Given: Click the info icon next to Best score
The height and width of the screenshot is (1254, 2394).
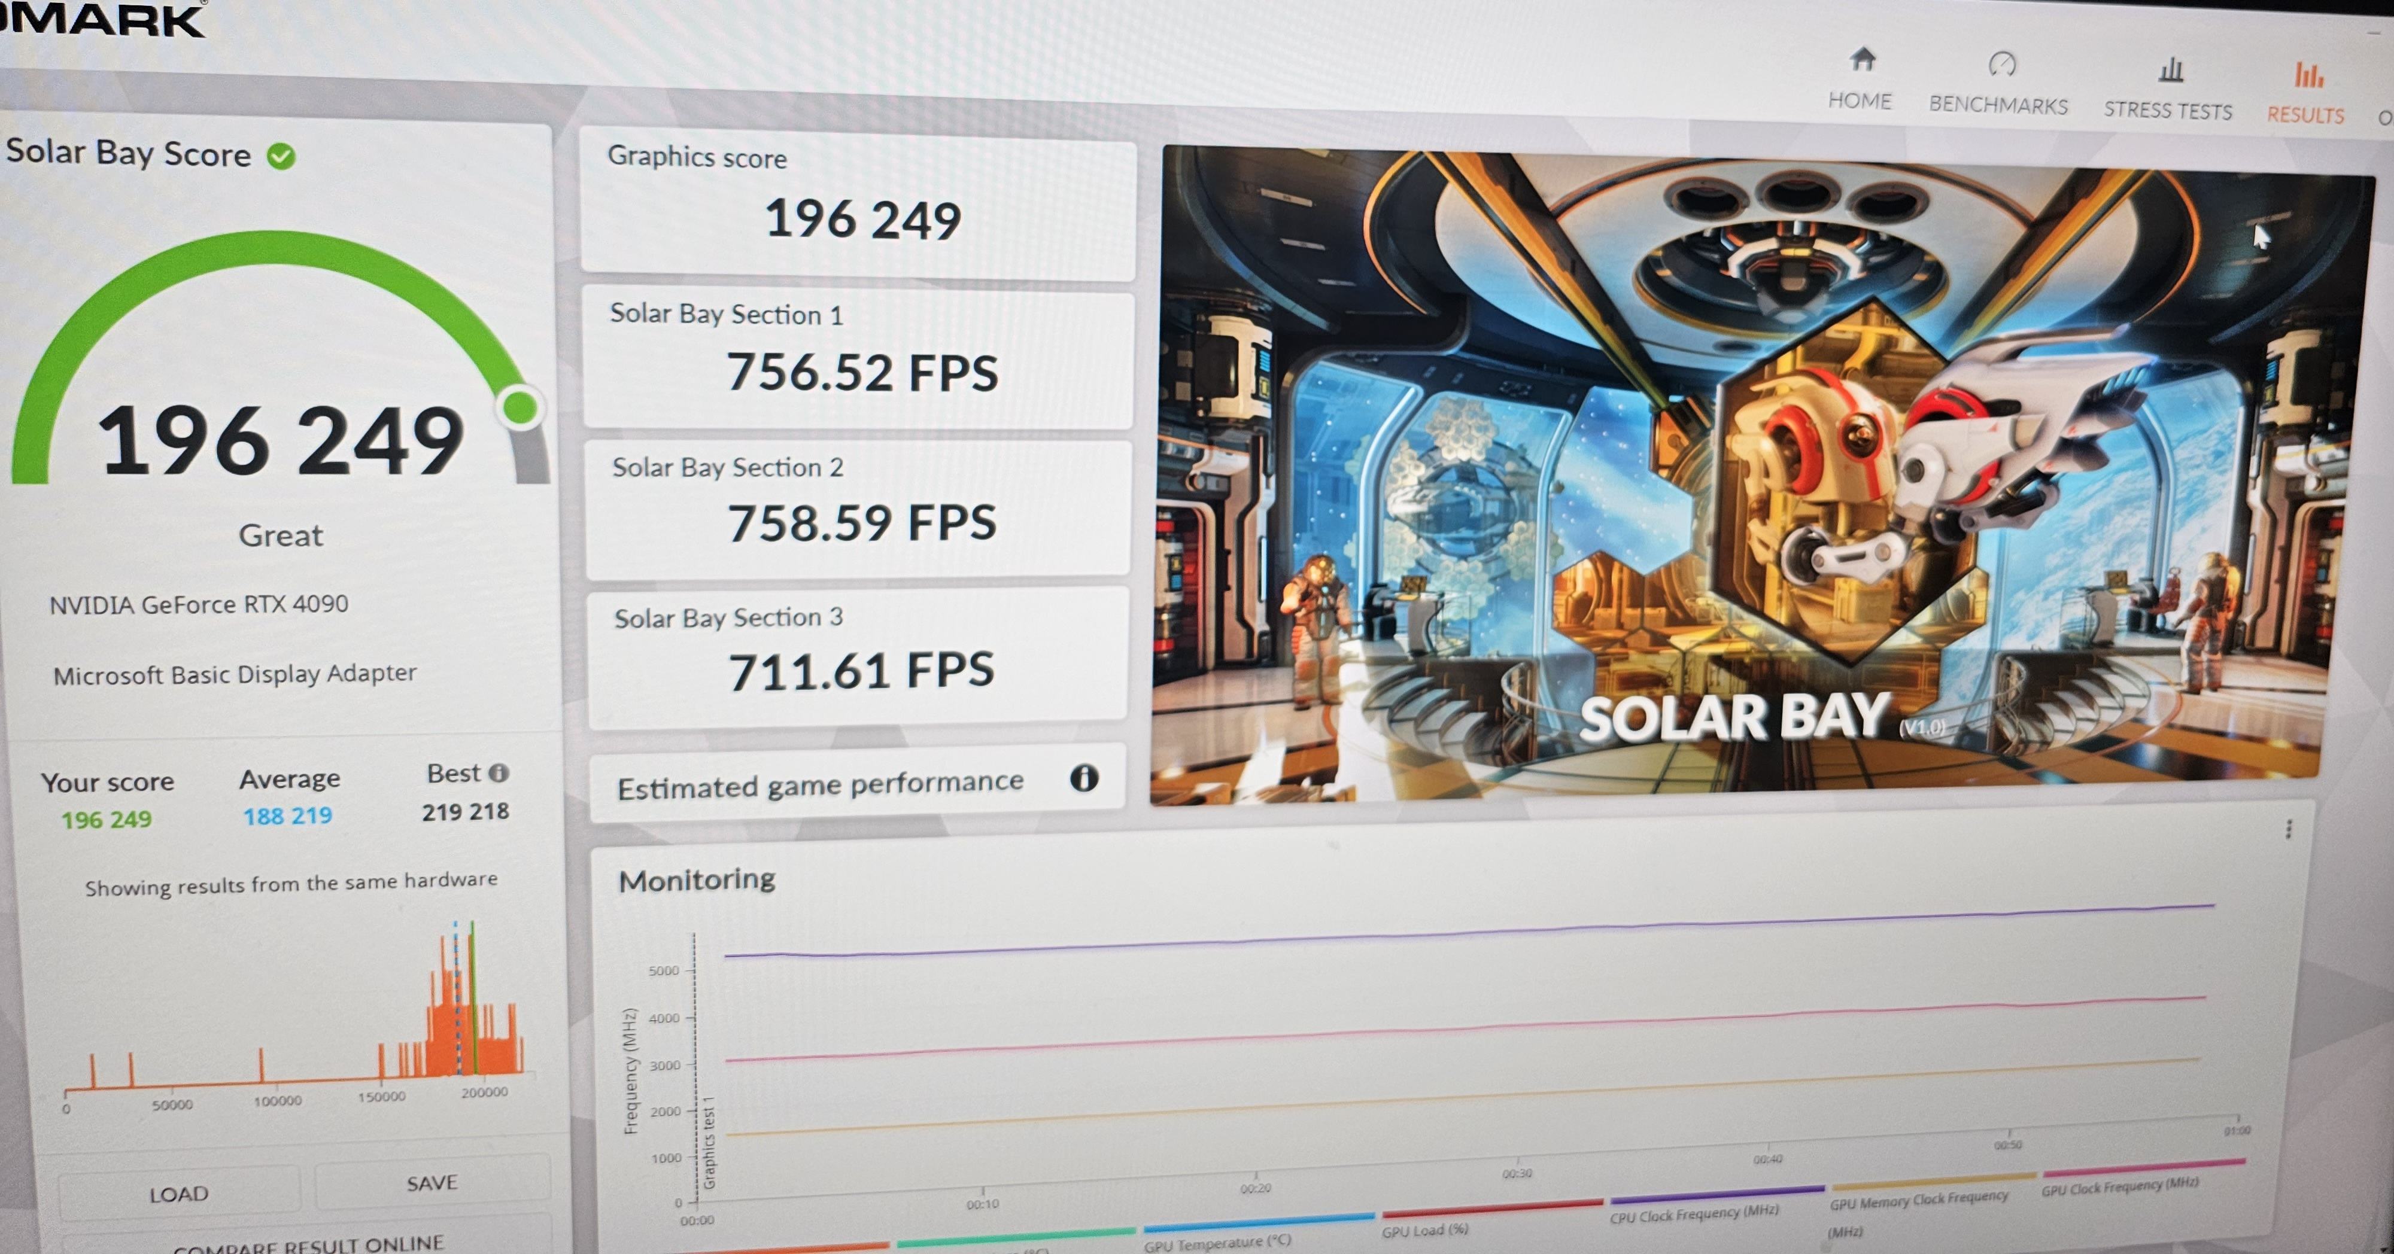Looking at the screenshot, I should (x=499, y=772).
